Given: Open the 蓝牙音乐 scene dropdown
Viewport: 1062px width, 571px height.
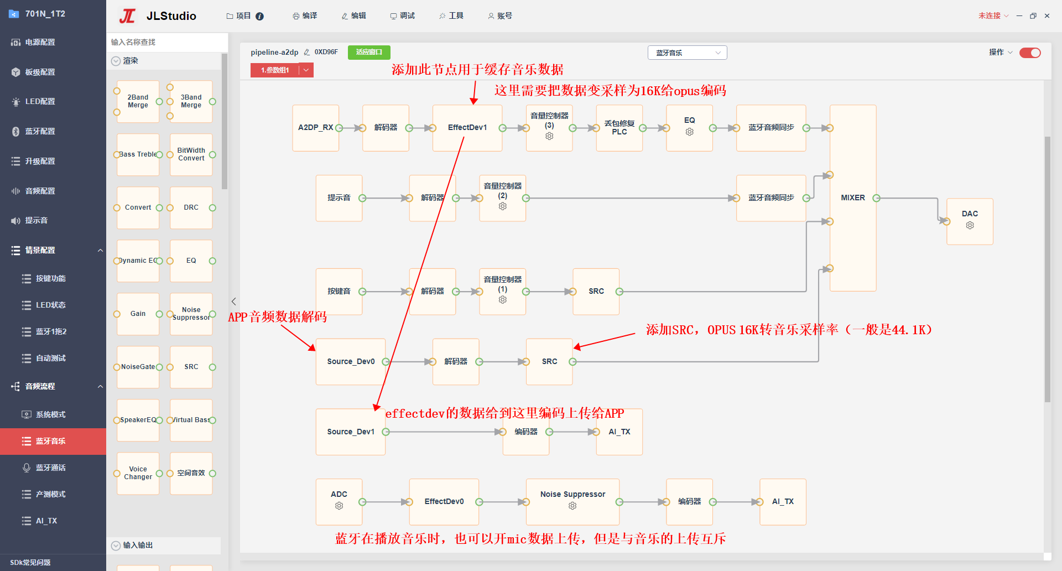Looking at the screenshot, I should tap(687, 53).
